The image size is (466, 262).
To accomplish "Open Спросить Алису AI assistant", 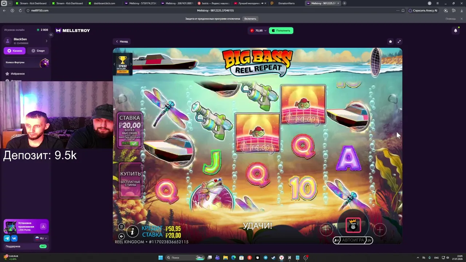I will [423, 11].
